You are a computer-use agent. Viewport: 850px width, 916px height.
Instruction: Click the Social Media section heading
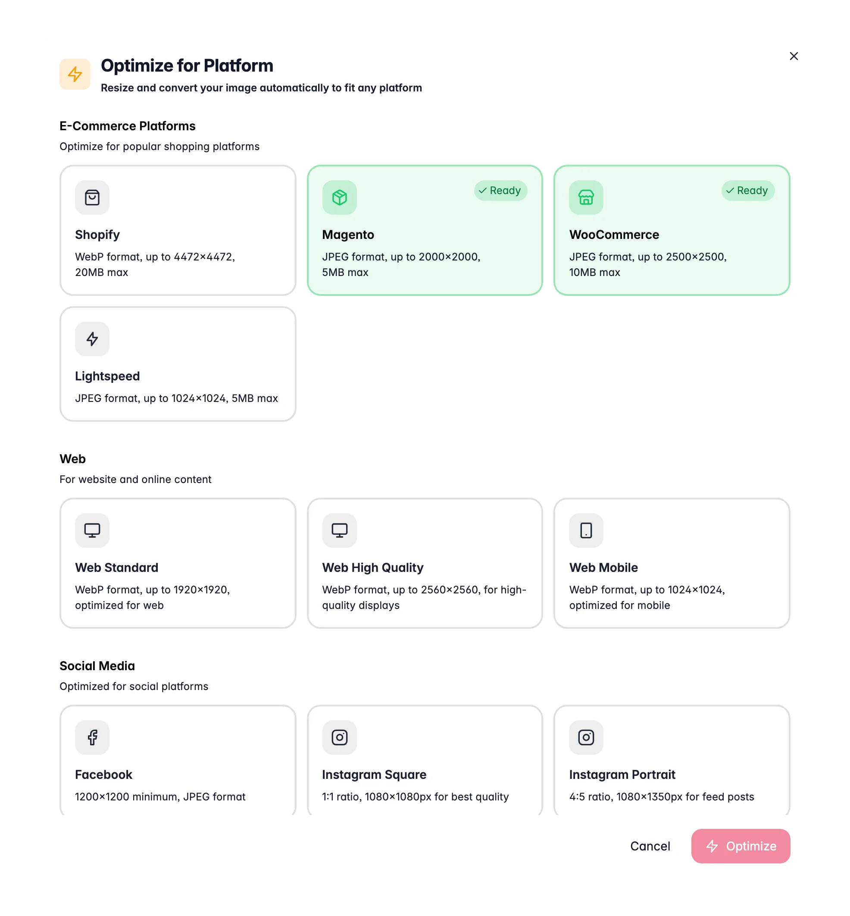(97, 666)
